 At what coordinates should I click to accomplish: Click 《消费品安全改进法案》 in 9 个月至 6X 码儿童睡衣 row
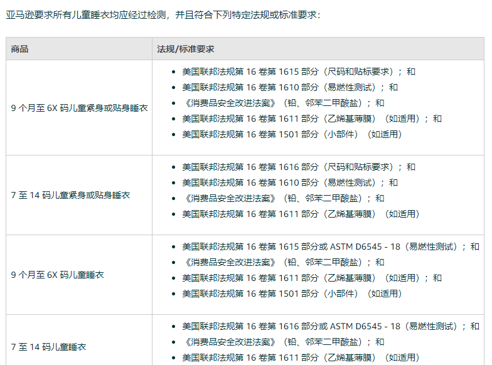point(283,262)
